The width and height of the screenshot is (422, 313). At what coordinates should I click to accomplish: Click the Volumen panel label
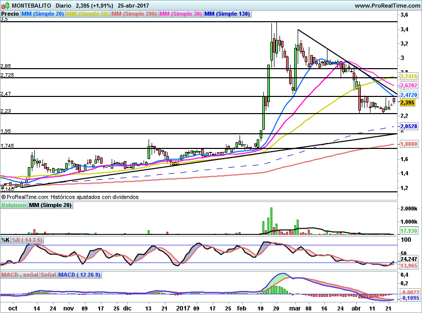(x=14, y=205)
